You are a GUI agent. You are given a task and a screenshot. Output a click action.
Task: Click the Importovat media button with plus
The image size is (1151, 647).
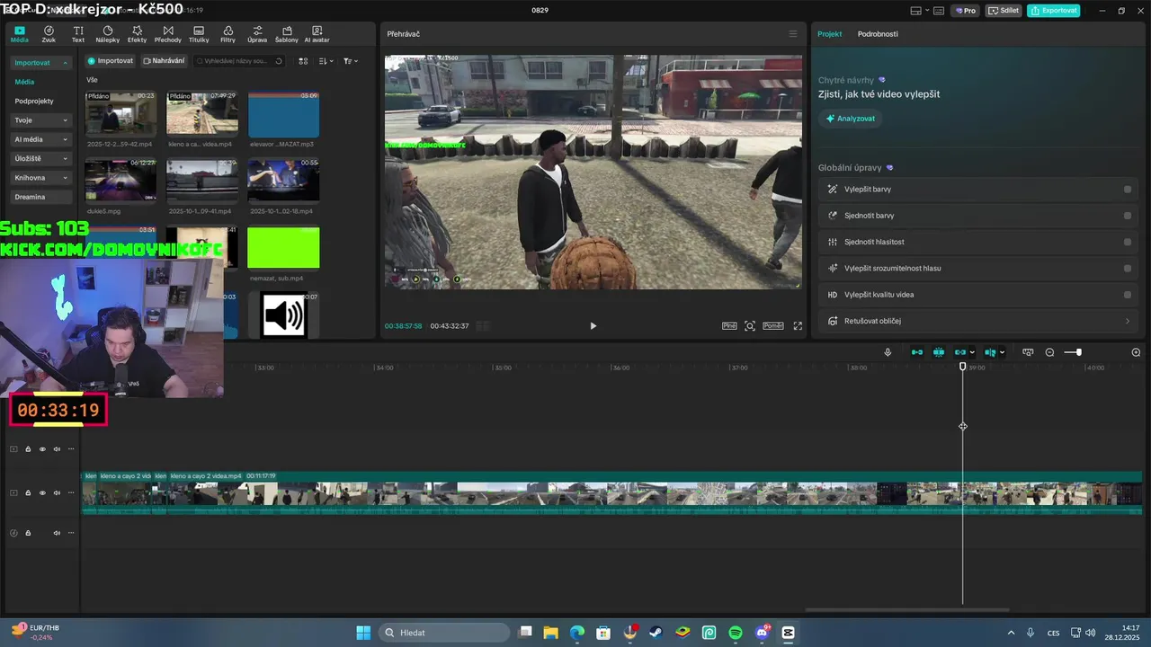[111, 61]
